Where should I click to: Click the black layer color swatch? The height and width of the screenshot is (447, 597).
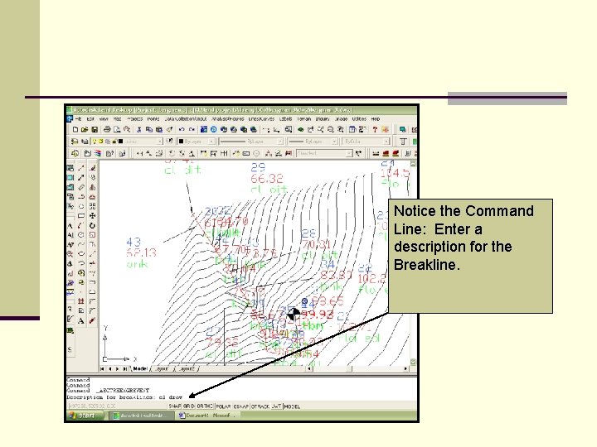click(x=121, y=142)
